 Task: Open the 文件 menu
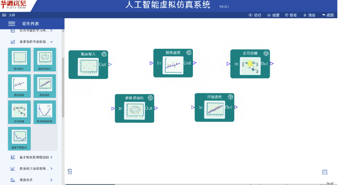click(9, 15)
